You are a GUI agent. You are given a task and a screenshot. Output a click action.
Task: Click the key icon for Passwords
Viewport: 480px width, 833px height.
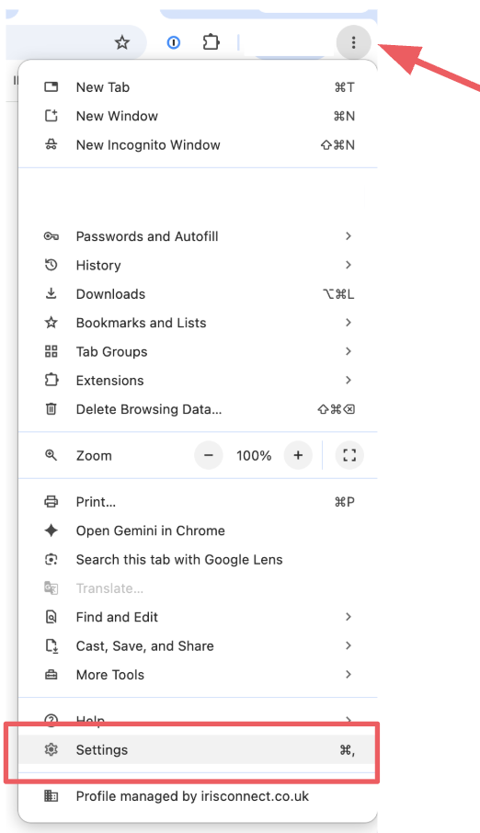pyautogui.click(x=51, y=236)
